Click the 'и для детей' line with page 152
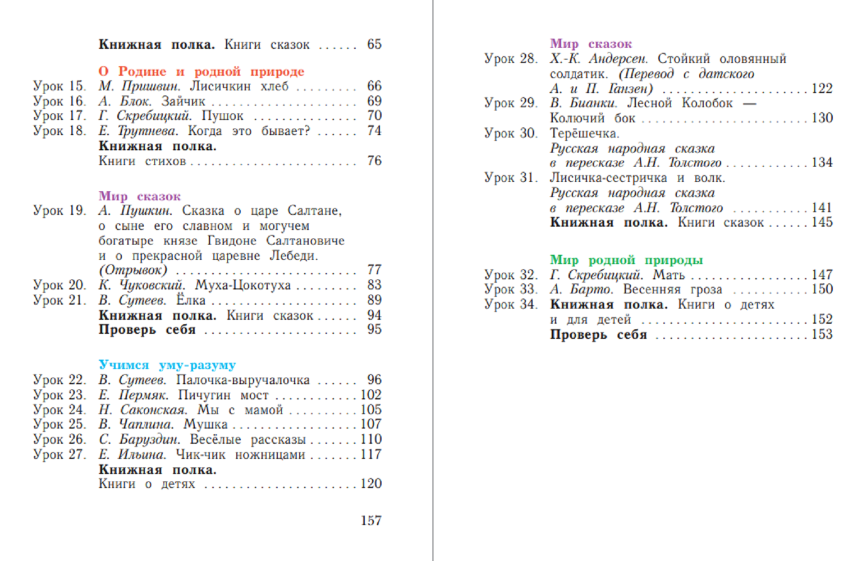The width and height of the screenshot is (862, 561). coord(691,320)
